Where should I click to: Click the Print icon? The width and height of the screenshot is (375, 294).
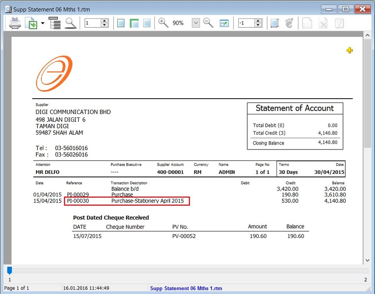pyautogui.click(x=15, y=23)
